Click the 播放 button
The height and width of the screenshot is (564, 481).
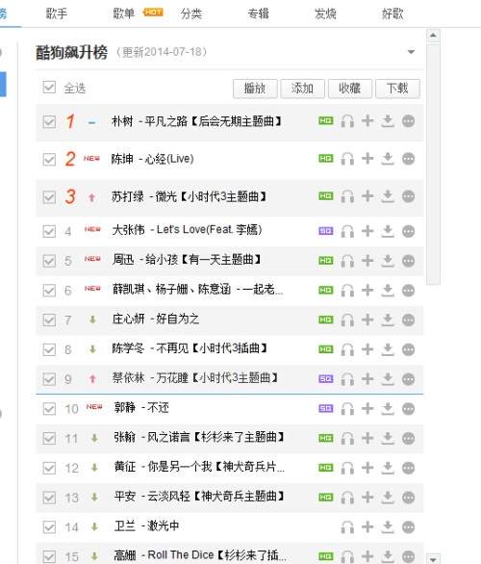coord(255,89)
